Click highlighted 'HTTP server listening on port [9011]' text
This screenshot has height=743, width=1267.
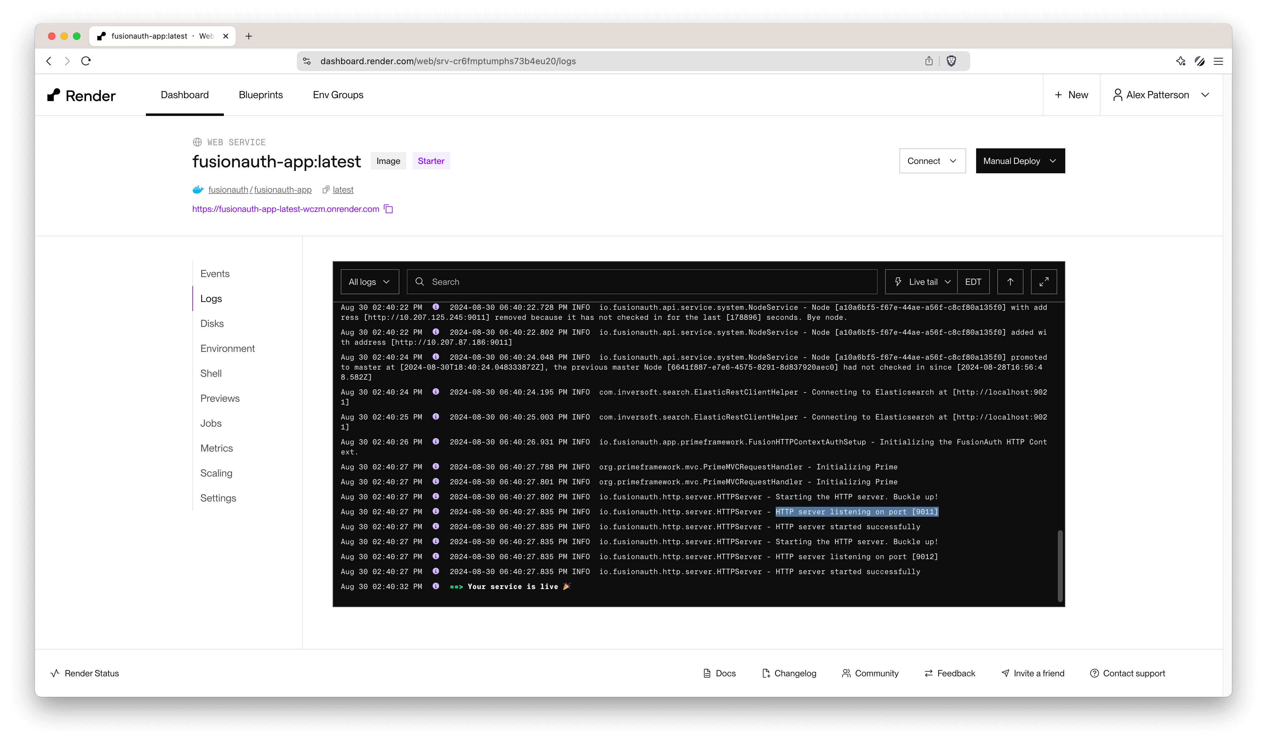point(857,511)
